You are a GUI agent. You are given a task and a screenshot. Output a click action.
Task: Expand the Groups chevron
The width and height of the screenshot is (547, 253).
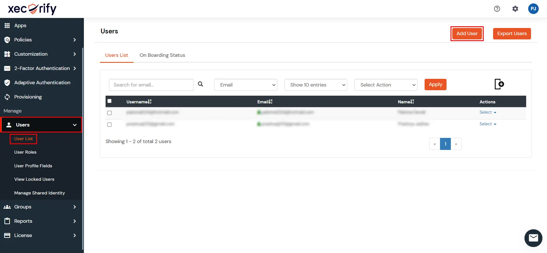tap(74, 207)
